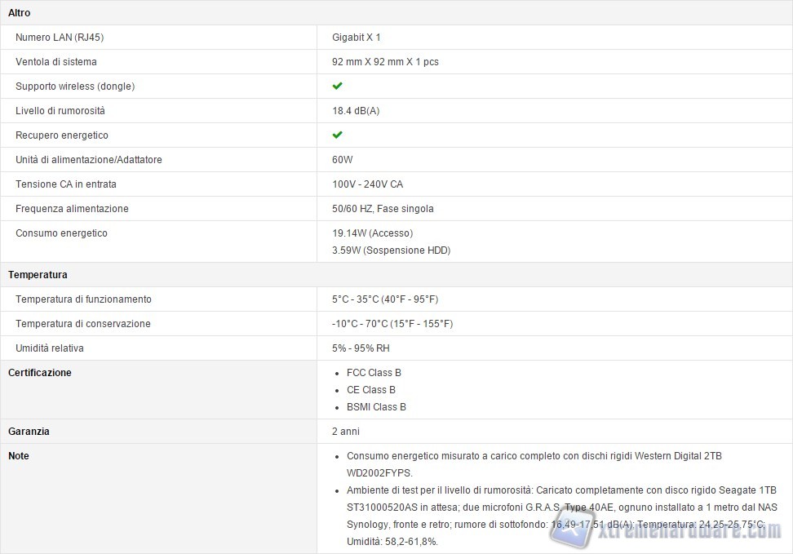
Task: Select the FCC Class B list item
Action: coord(374,373)
